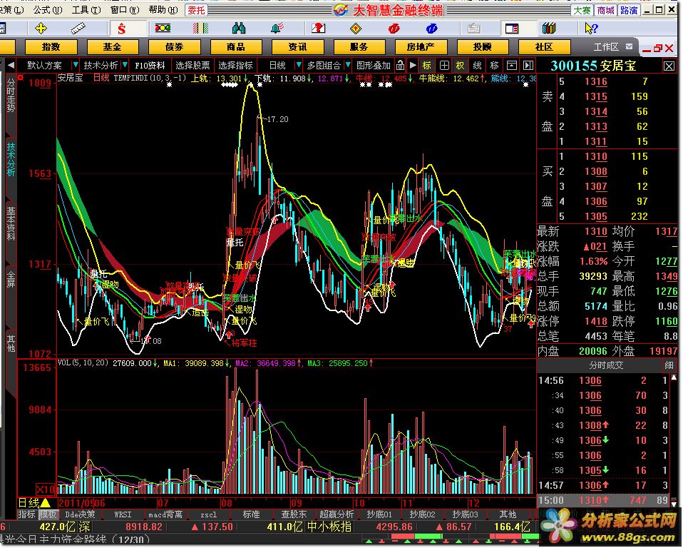Click the red gear icon at chart corner
Viewport: 683px width, 548px height.
(x=21, y=78)
